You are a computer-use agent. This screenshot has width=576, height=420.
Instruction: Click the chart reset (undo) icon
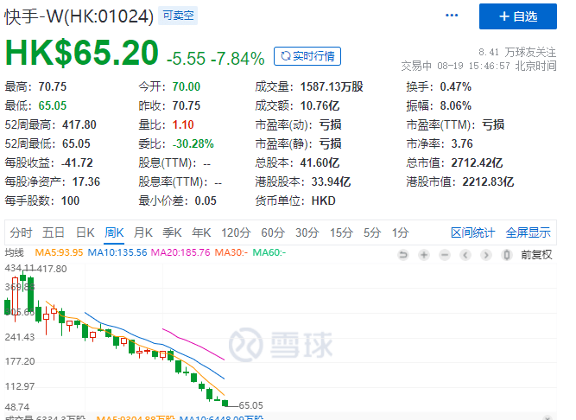[x=402, y=254]
